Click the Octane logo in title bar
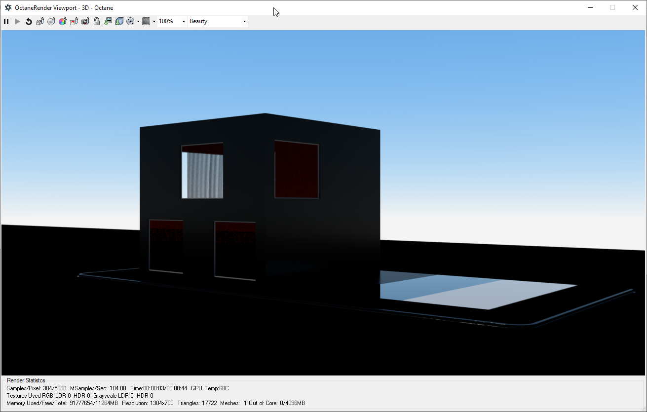This screenshot has width=647, height=412. coord(8,7)
